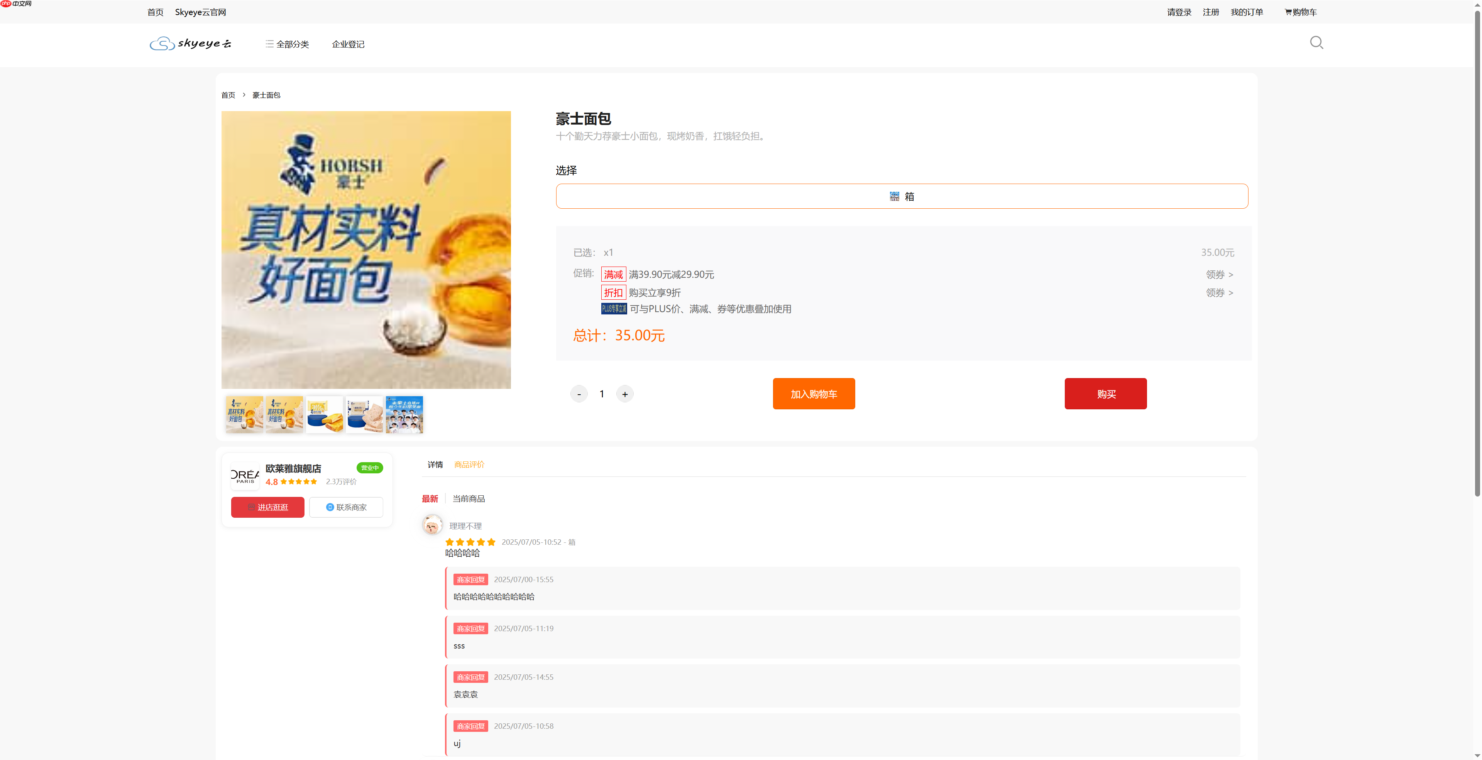Click the 折扣 promotion badge
The height and width of the screenshot is (760, 1482).
[x=613, y=292]
